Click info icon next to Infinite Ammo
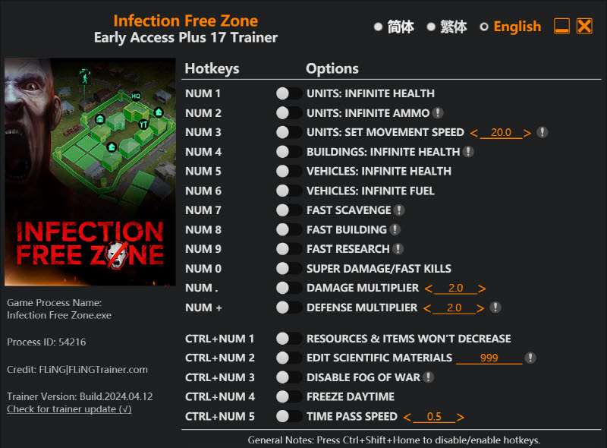Viewport: 607px width, 448px height. (438, 113)
